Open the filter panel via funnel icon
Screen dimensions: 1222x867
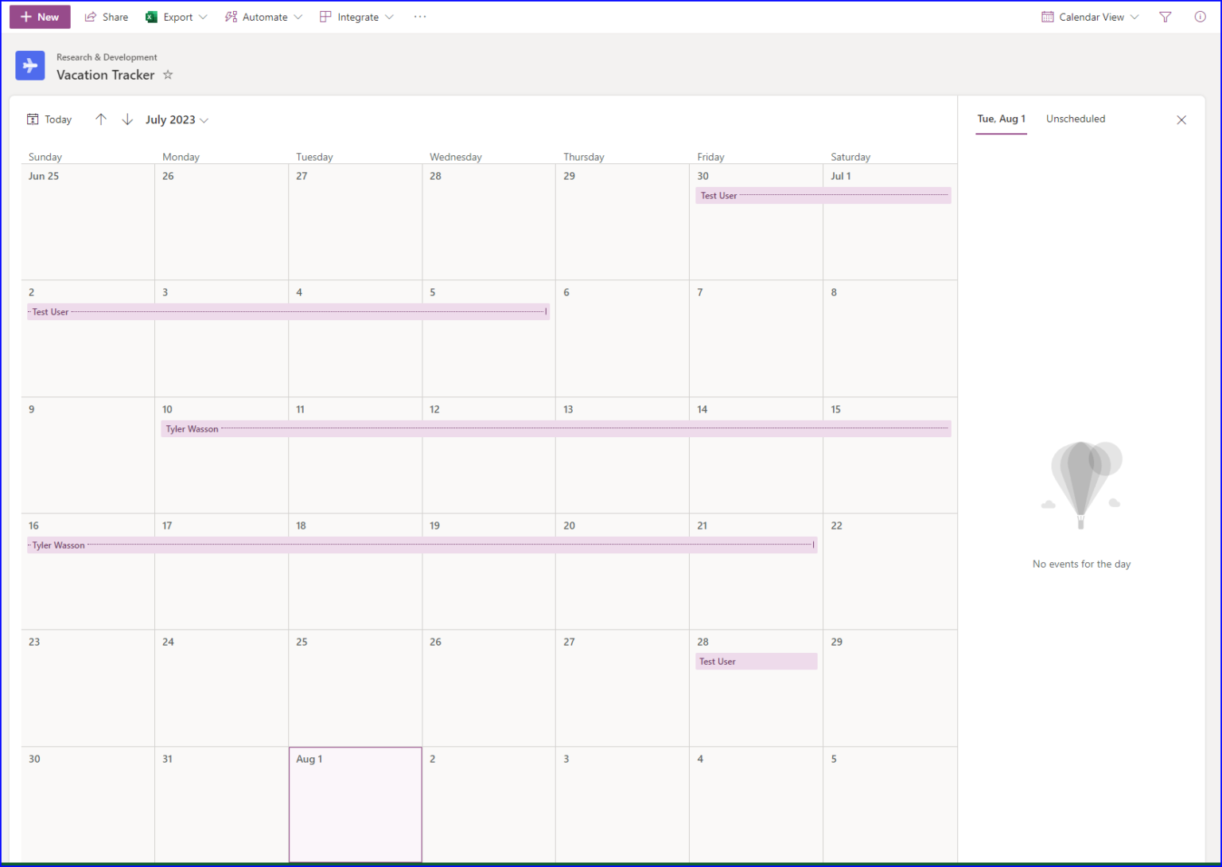click(x=1165, y=17)
